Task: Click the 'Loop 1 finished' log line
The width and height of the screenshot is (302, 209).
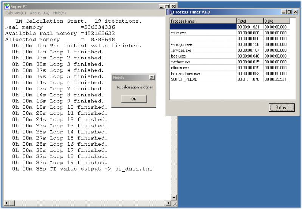Action: point(58,52)
